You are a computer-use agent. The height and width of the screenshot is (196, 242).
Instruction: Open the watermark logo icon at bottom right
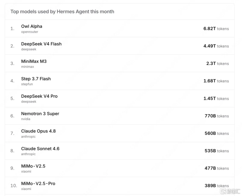click(x=223, y=191)
